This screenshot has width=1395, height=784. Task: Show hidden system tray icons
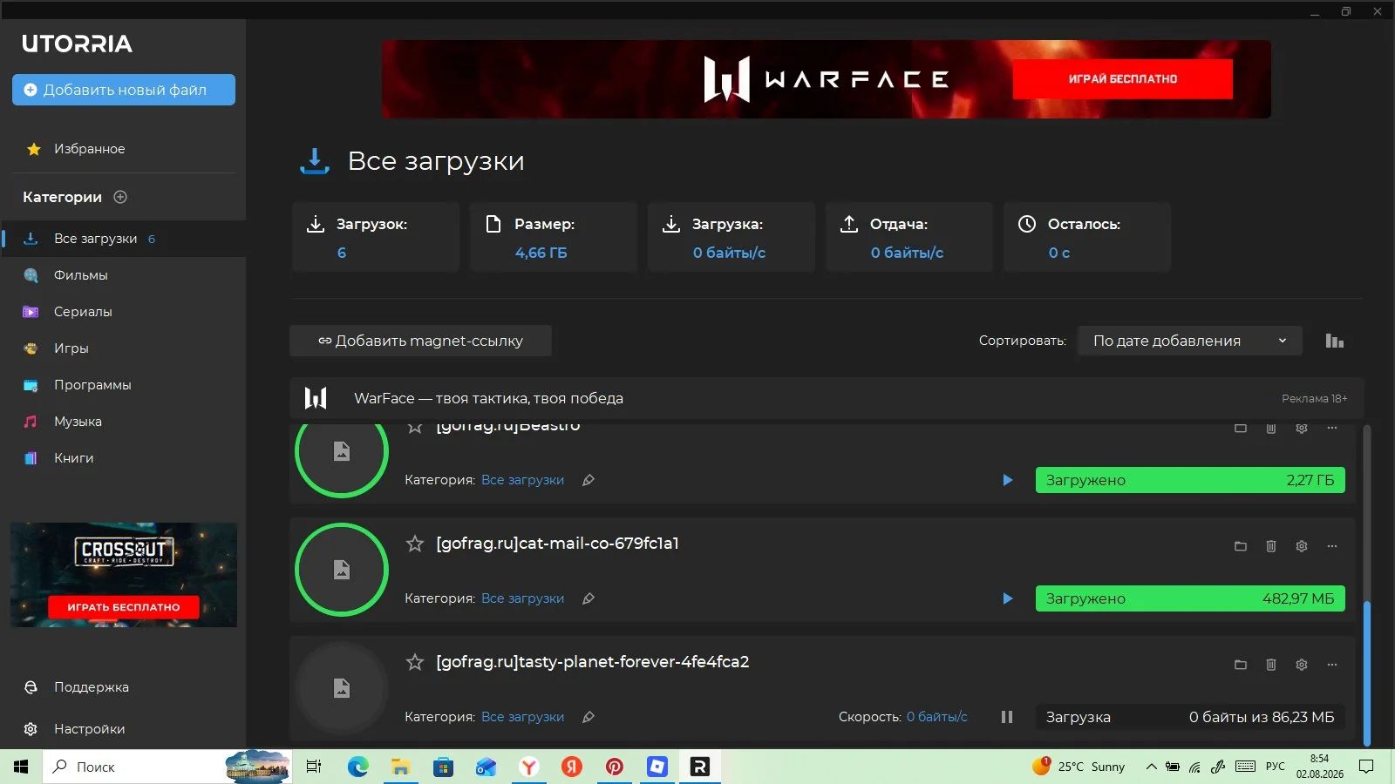pos(1151,767)
